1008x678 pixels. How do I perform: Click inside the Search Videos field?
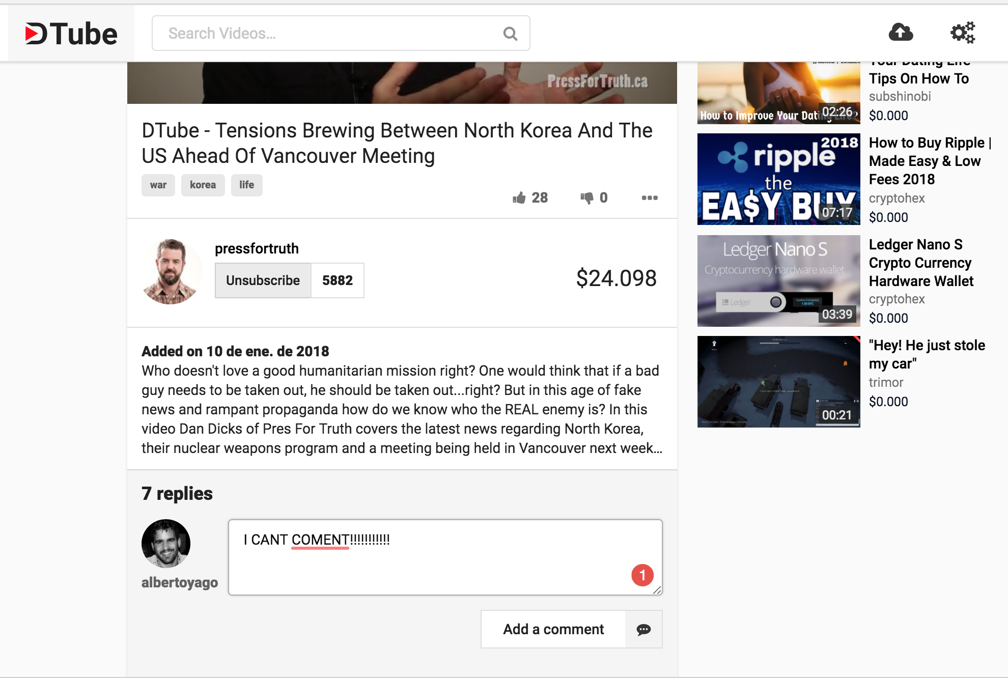(326, 34)
